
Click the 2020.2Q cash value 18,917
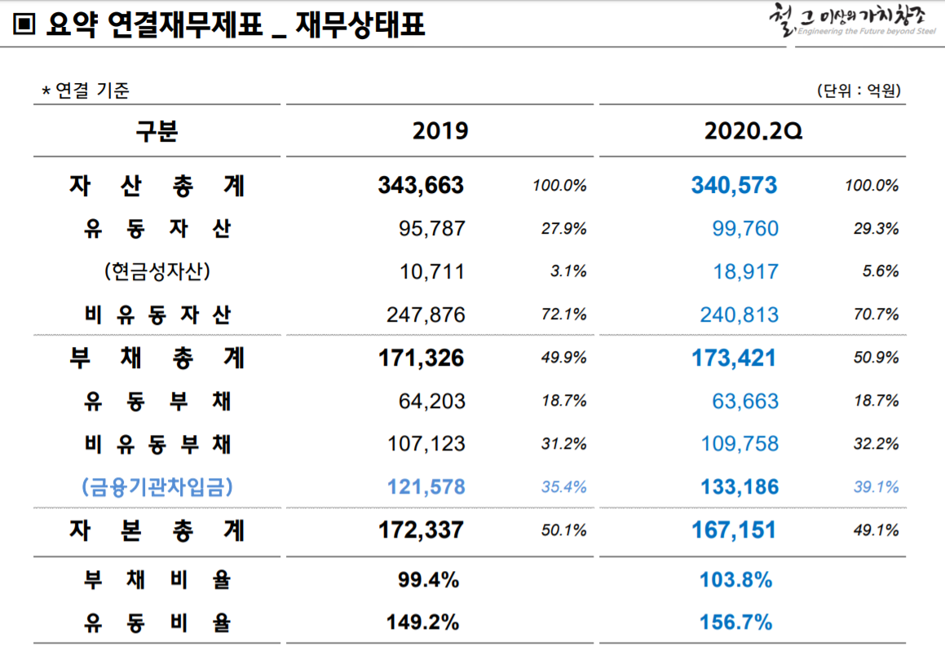pos(745,272)
